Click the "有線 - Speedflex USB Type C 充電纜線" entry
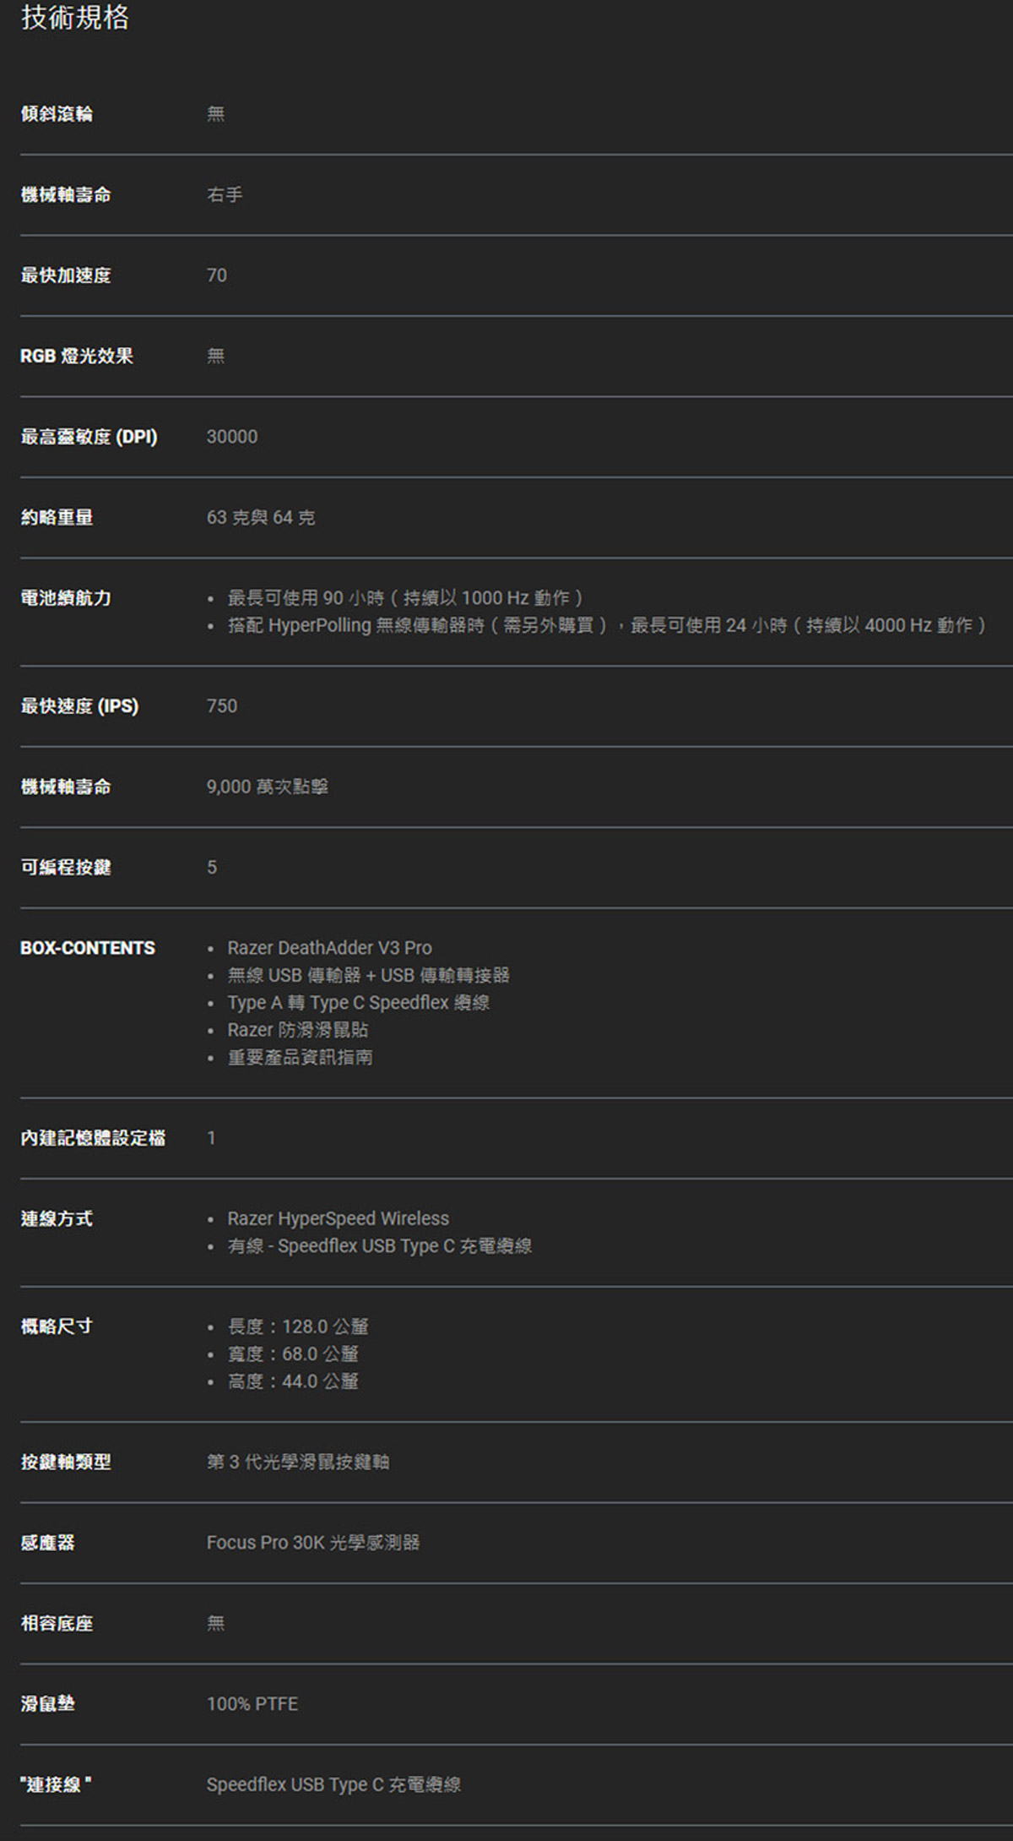This screenshot has height=1841, width=1013. [x=380, y=1245]
